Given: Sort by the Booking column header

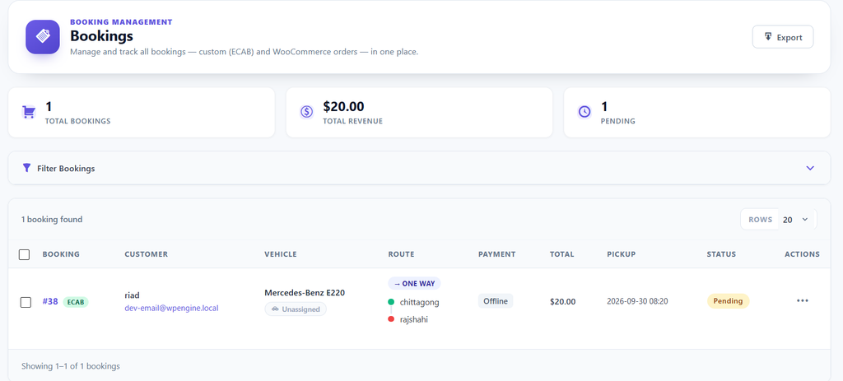Looking at the screenshot, I should click(61, 254).
